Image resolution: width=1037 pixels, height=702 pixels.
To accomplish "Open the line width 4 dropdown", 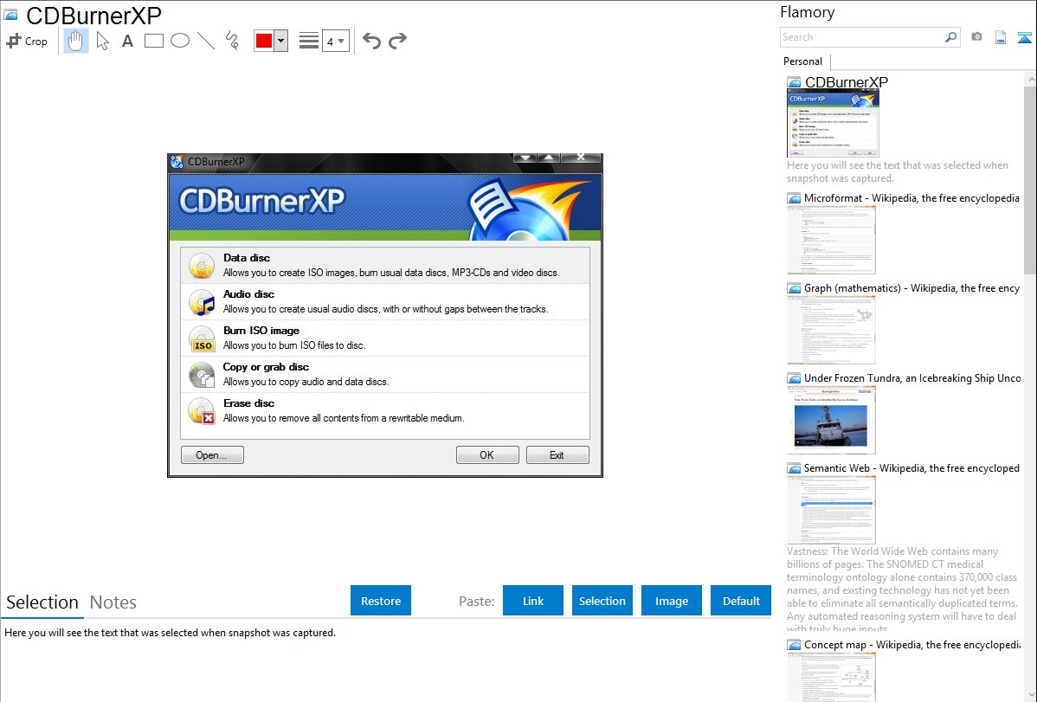I will (x=336, y=41).
